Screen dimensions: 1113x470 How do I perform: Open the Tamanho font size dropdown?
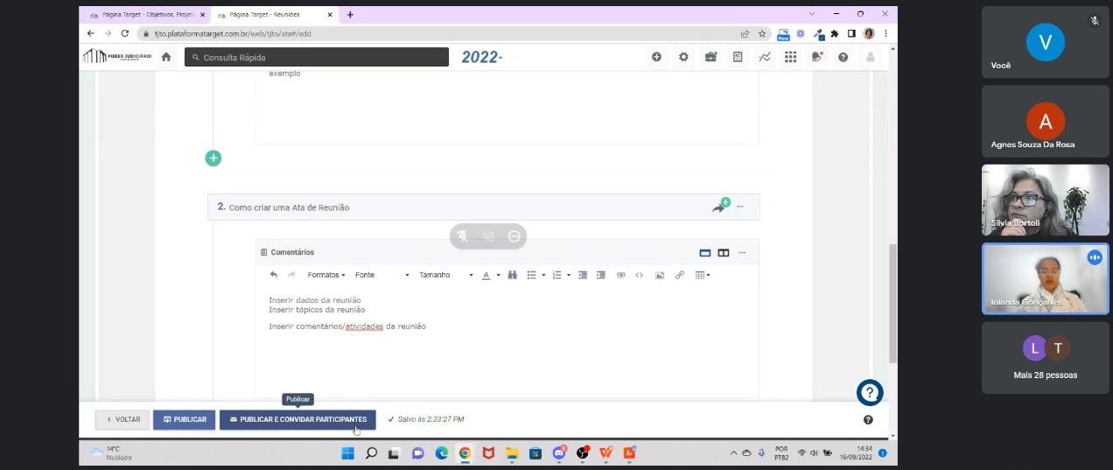click(445, 275)
